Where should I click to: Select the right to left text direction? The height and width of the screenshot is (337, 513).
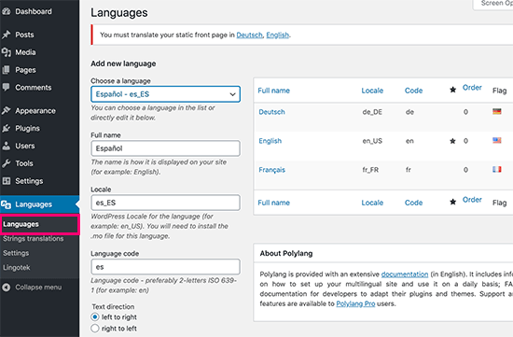(95, 329)
